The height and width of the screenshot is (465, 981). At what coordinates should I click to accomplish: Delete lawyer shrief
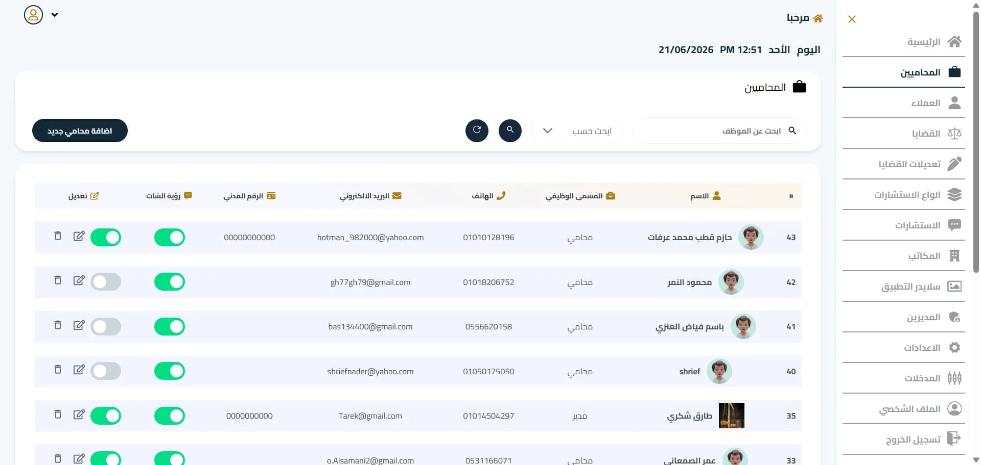tap(58, 370)
